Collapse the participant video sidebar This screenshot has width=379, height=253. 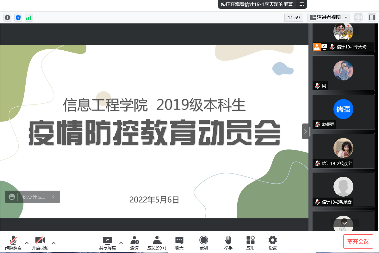(x=305, y=131)
